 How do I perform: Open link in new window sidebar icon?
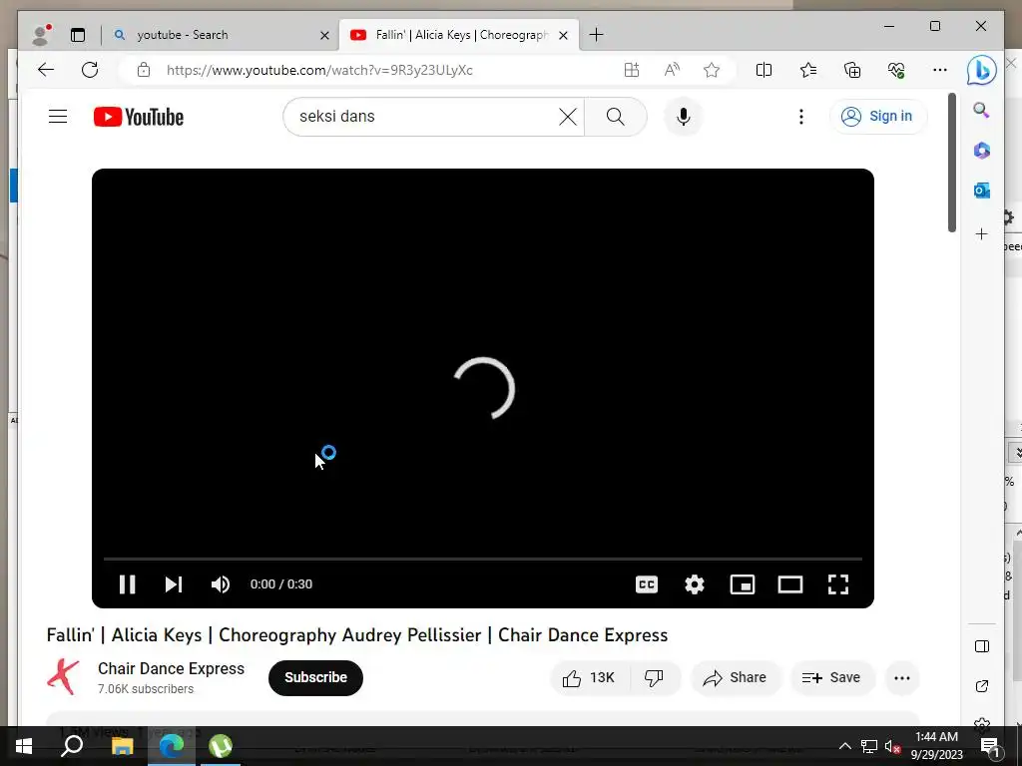(x=982, y=686)
